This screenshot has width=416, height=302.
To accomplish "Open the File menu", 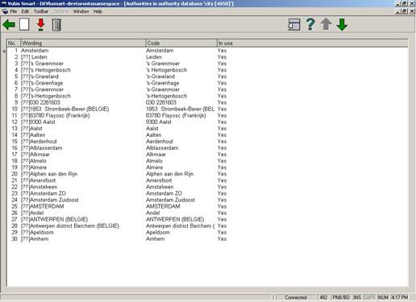I will click(x=14, y=11).
